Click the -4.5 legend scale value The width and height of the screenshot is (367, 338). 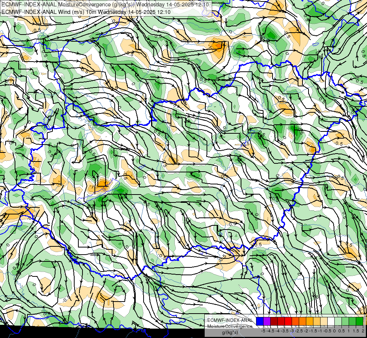coord(271,331)
